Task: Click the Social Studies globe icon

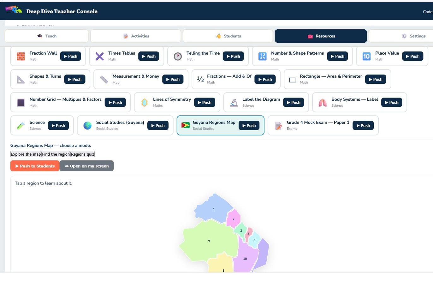Action: coord(87,125)
